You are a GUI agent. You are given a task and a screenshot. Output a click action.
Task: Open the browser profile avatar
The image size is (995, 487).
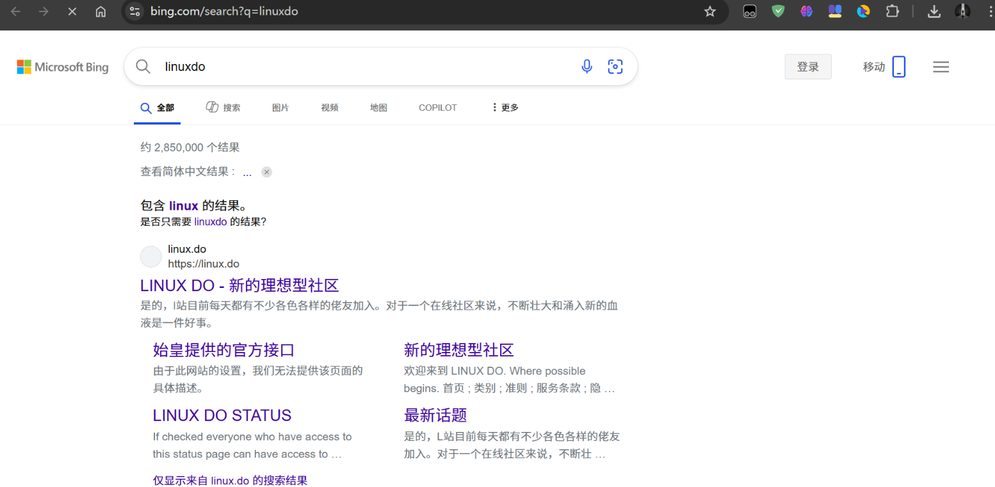[x=962, y=11]
